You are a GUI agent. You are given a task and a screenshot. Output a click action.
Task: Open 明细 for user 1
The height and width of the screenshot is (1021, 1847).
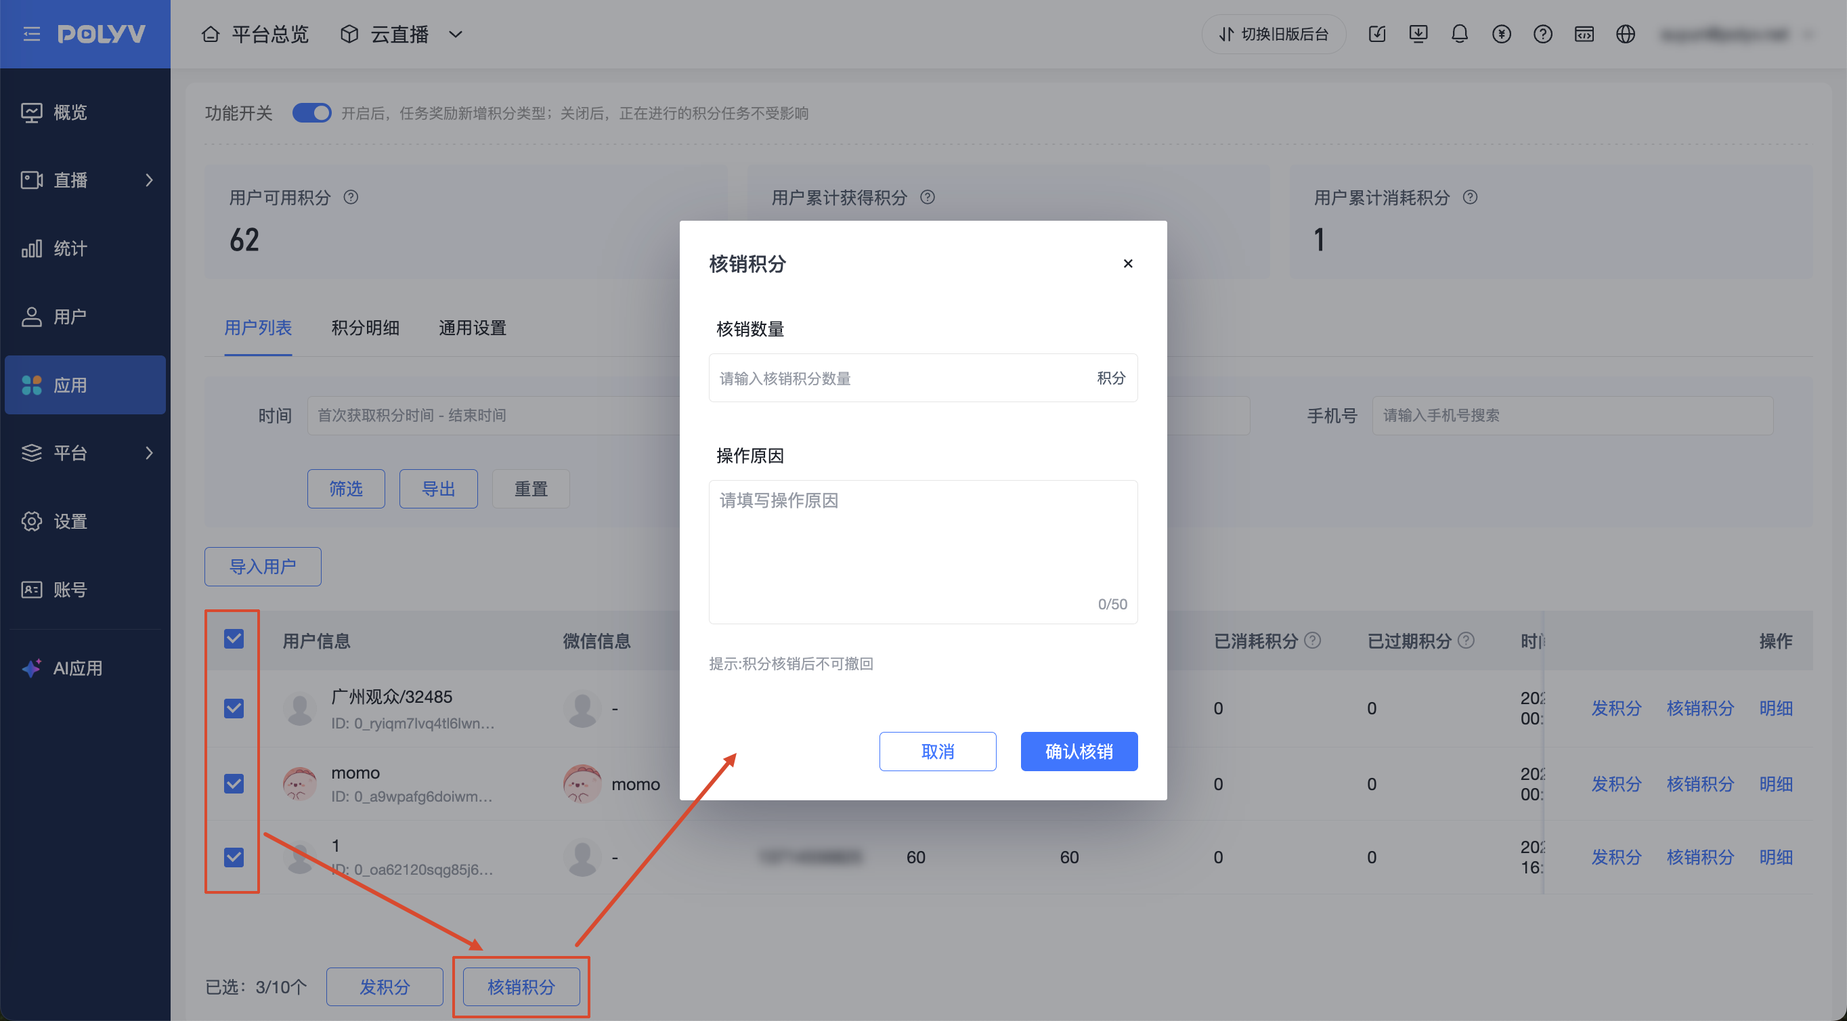1776,856
